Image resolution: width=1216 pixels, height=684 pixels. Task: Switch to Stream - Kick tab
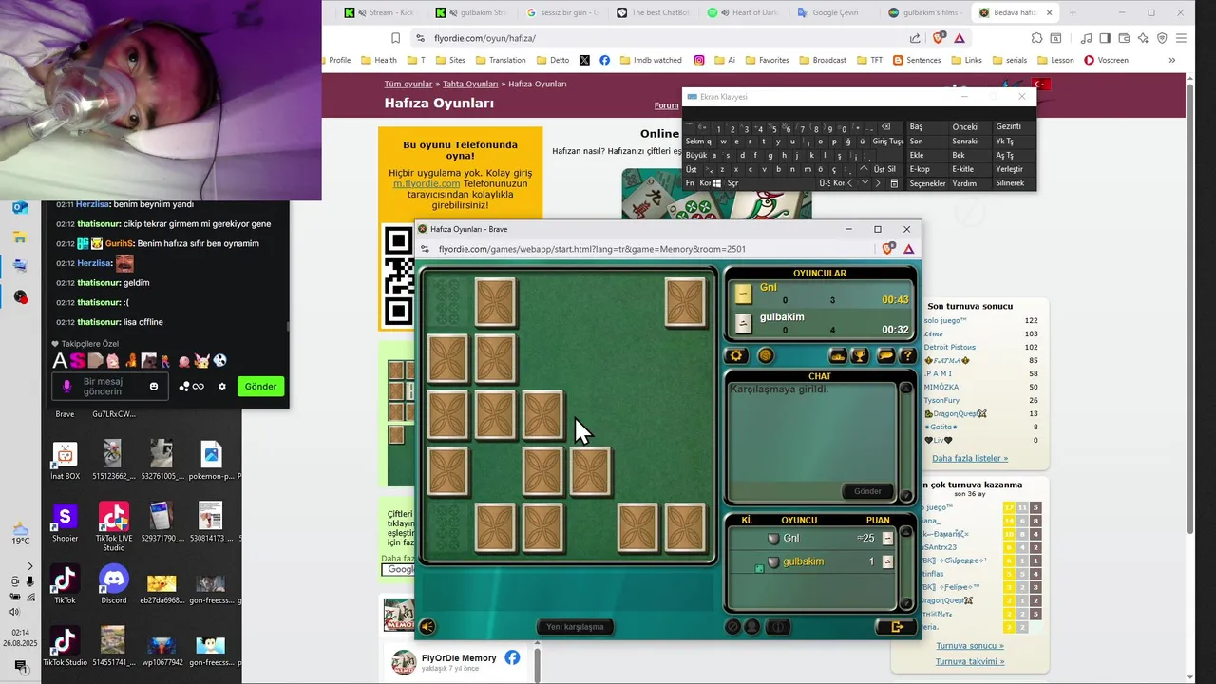click(x=378, y=12)
